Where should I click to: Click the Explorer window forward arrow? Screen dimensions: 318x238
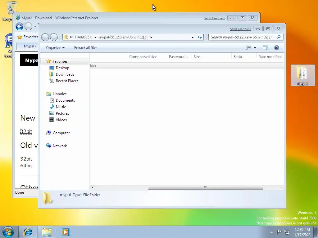(x=54, y=37)
